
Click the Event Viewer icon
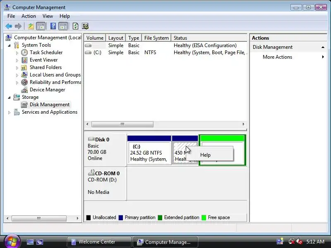click(x=24, y=60)
